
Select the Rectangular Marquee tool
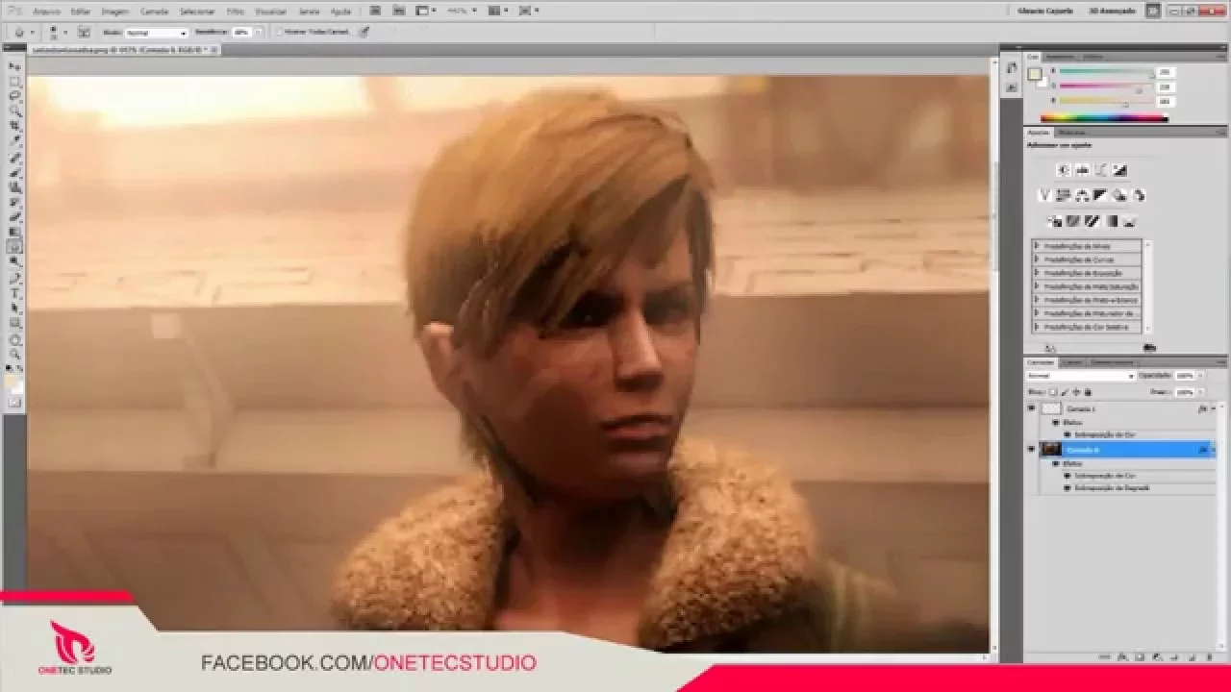click(15, 82)
